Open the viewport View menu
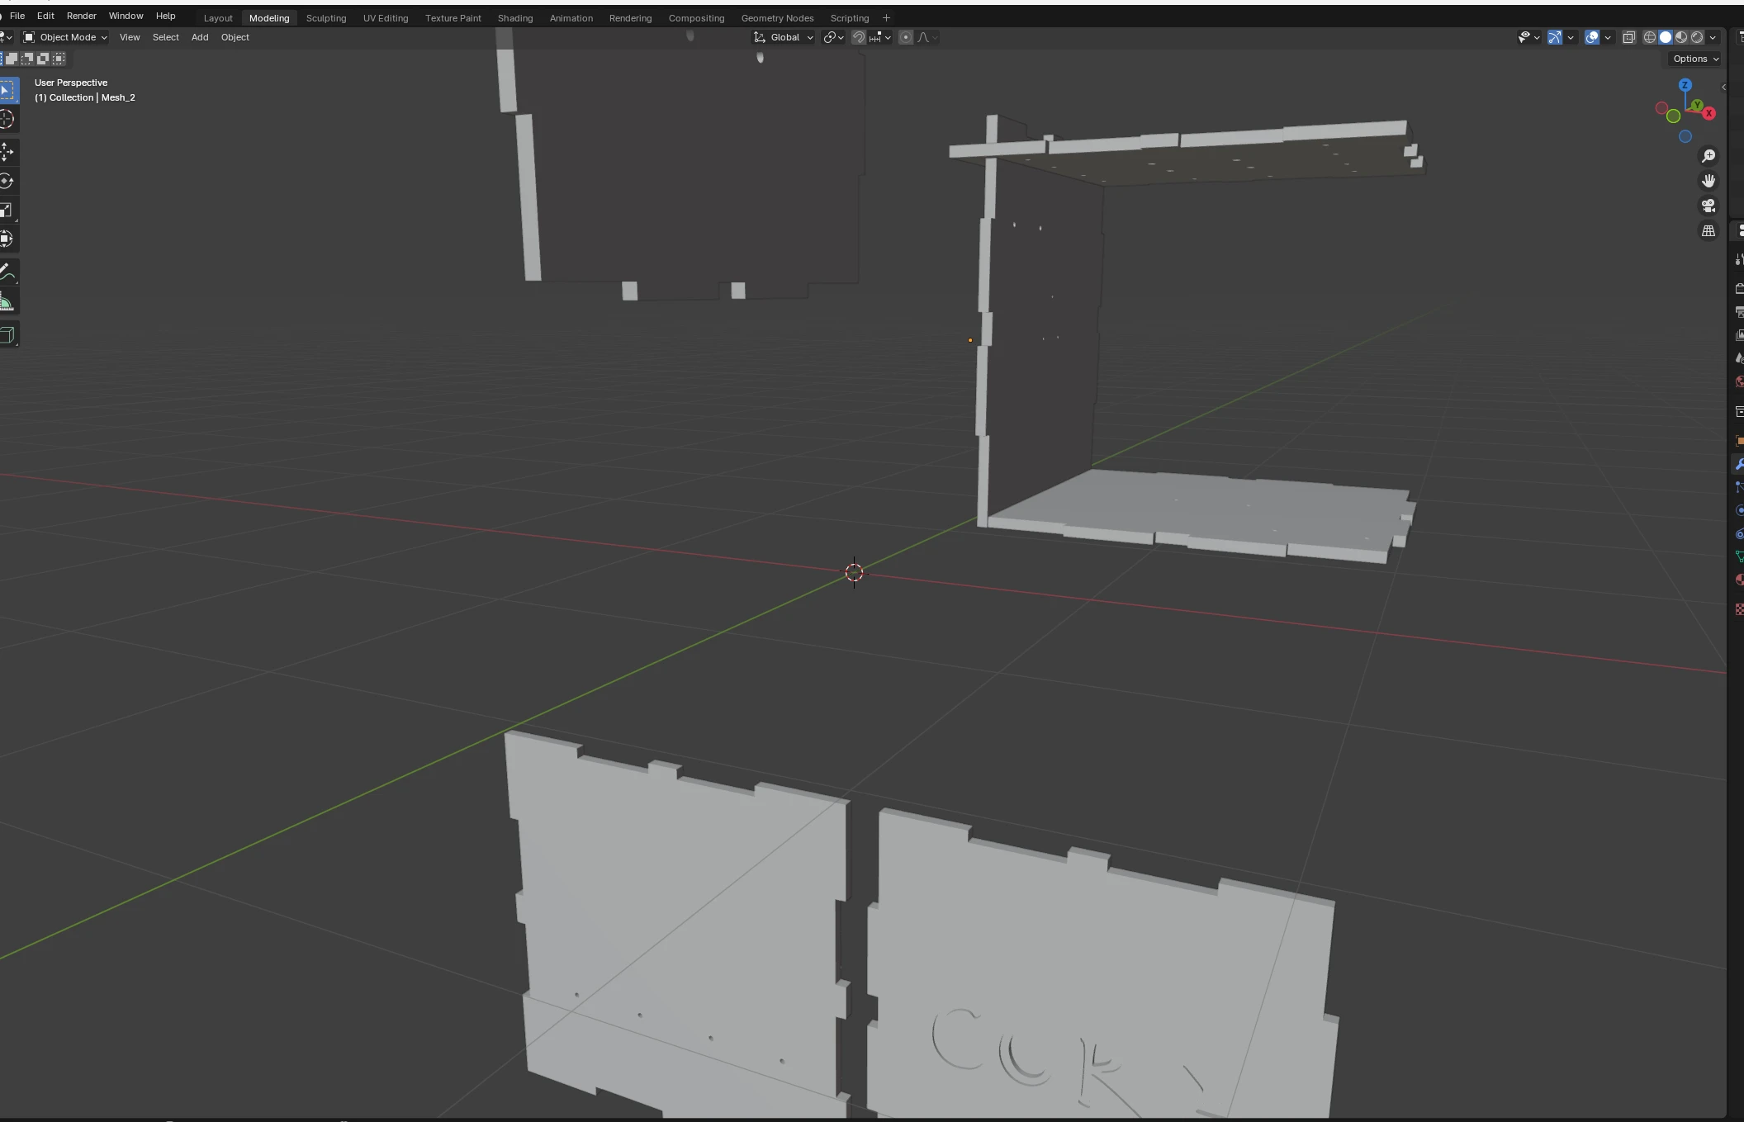 tap(130, 37)
